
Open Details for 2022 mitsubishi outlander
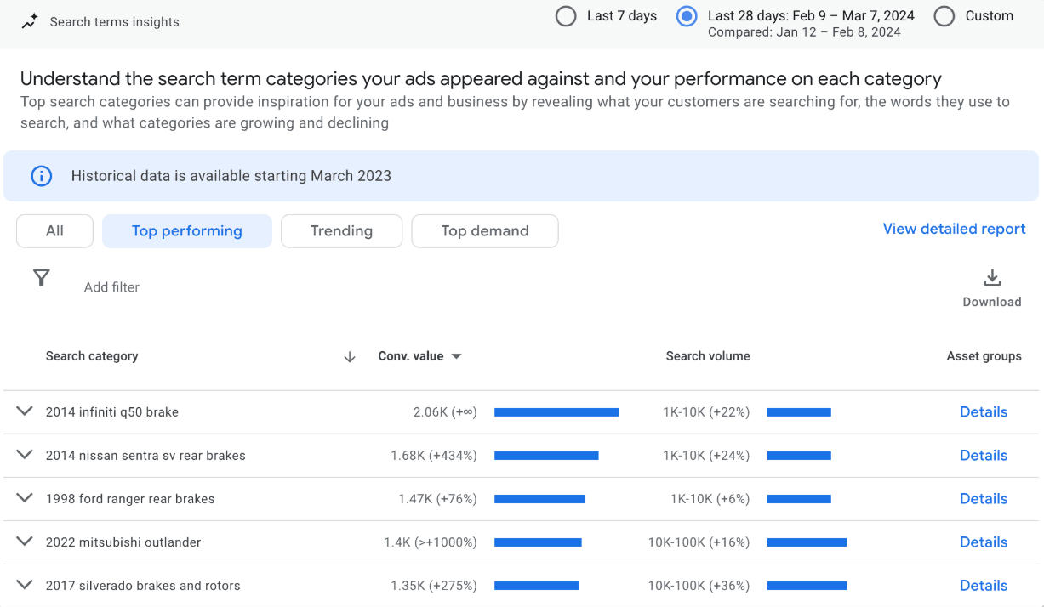tap(984, 542)
